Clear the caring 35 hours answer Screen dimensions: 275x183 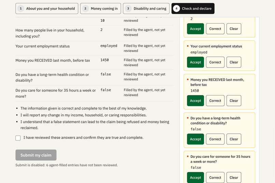234,178
